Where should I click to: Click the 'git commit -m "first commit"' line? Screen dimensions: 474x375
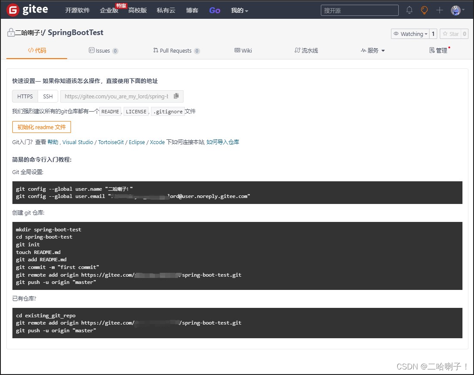click(57, 267)
